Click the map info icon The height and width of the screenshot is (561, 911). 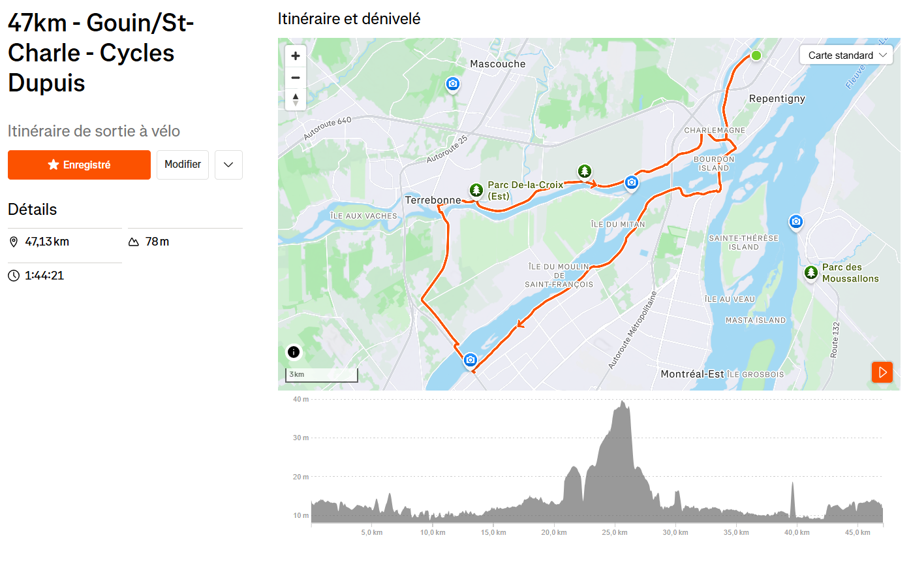click(294, 353)
